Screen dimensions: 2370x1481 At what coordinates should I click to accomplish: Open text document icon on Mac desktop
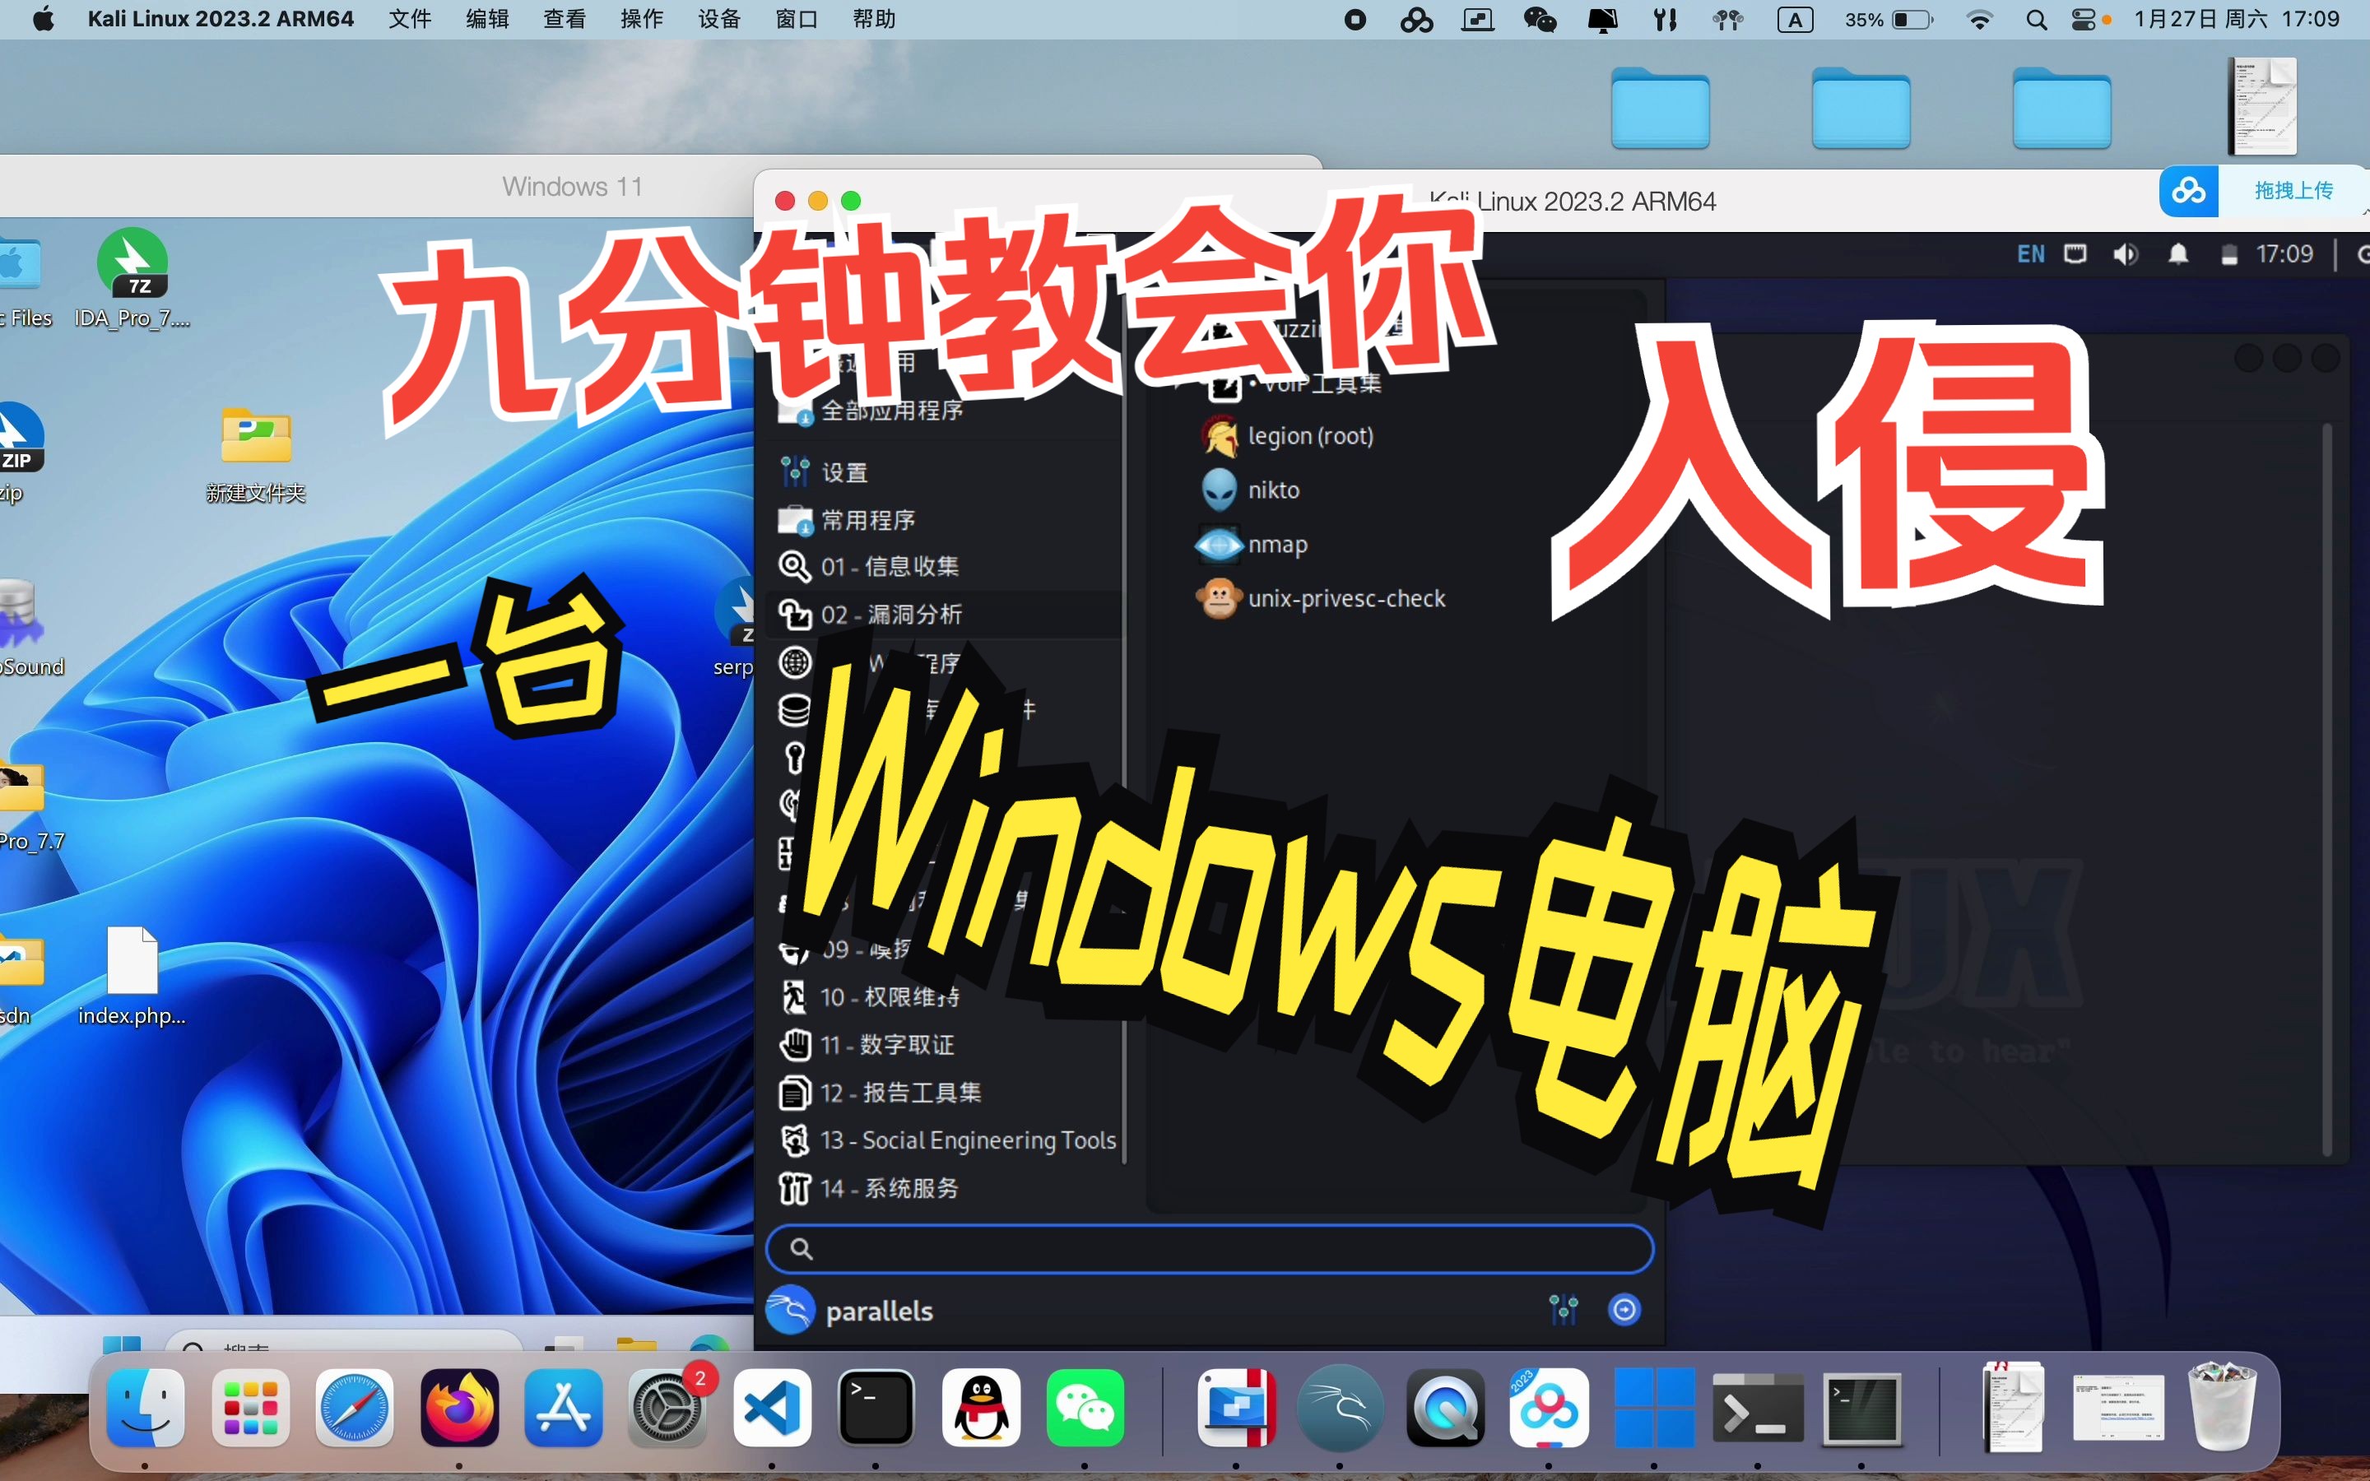[x=2262, y=106]
